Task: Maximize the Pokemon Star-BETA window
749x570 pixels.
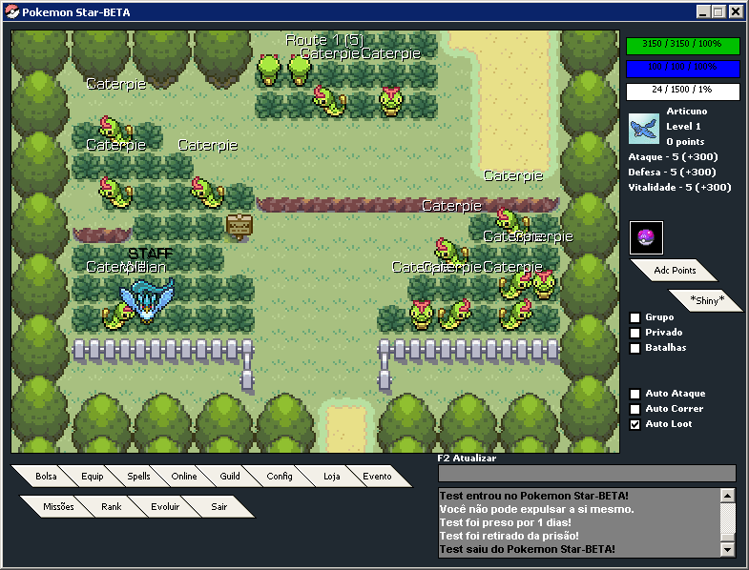Action: 718,12
